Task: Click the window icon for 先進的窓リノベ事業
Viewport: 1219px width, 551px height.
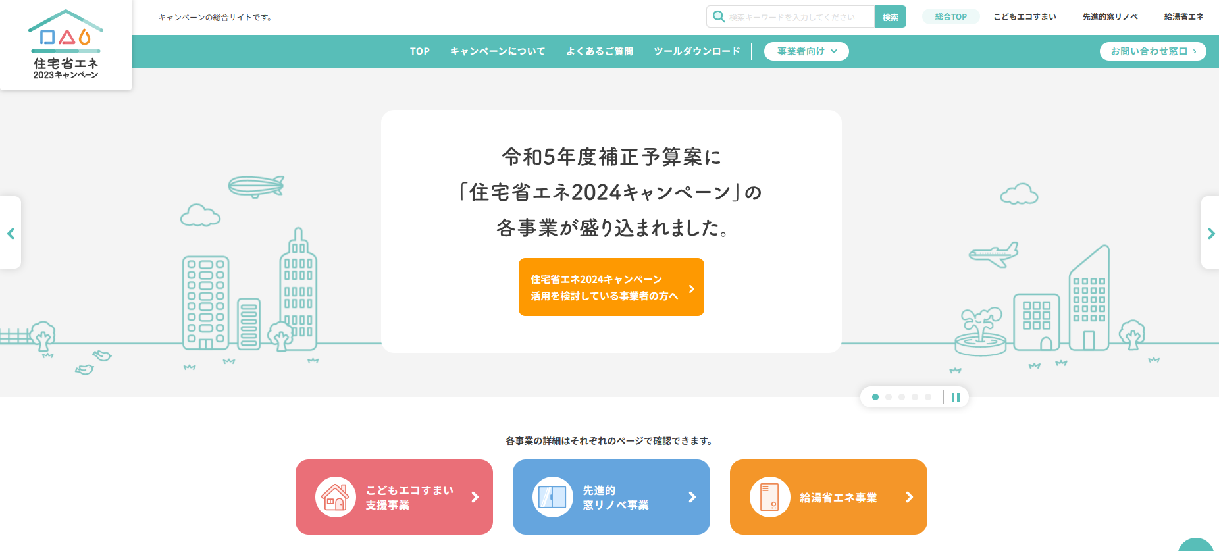Action: coord(552,497)
